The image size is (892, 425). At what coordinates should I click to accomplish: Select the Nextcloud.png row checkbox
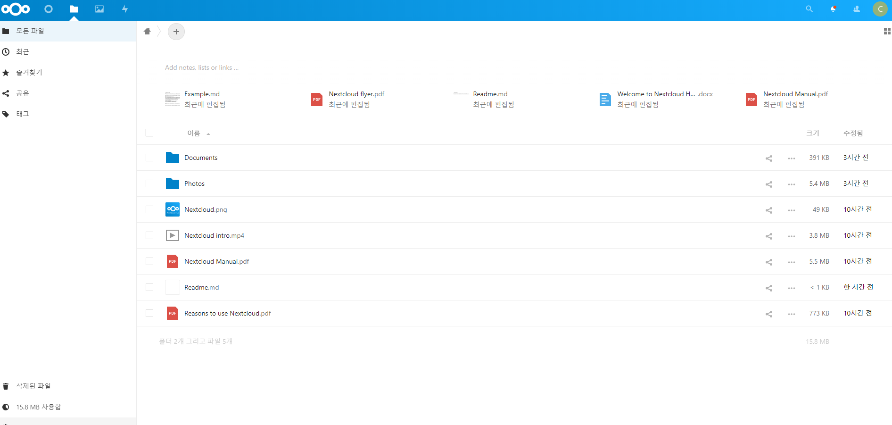[x=149, y=209]
